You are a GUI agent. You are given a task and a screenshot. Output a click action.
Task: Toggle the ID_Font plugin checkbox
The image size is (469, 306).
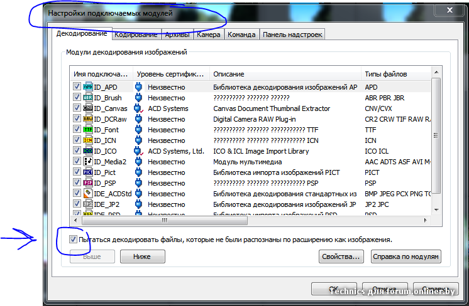pyautogui.click(x=77, y=129)
